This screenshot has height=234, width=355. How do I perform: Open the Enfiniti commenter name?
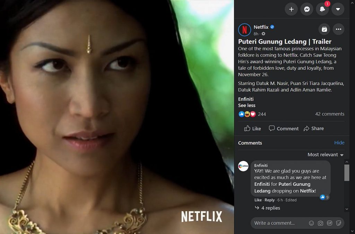tap(261, 165)
